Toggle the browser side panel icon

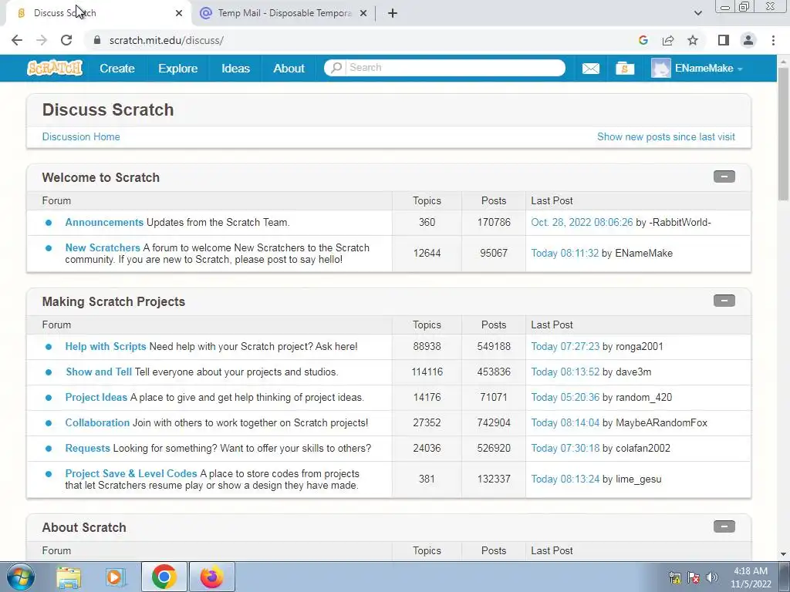(x=724, y=40)
